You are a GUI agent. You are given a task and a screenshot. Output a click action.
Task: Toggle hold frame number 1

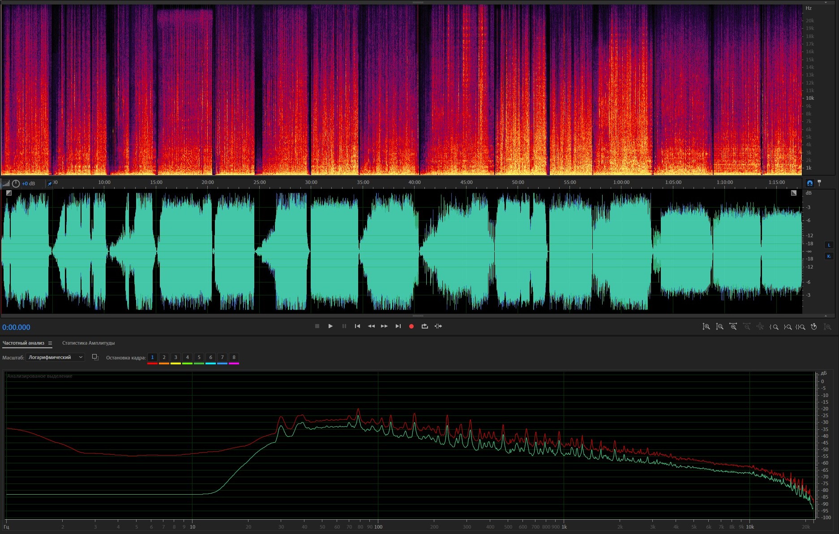coord(152,357)
